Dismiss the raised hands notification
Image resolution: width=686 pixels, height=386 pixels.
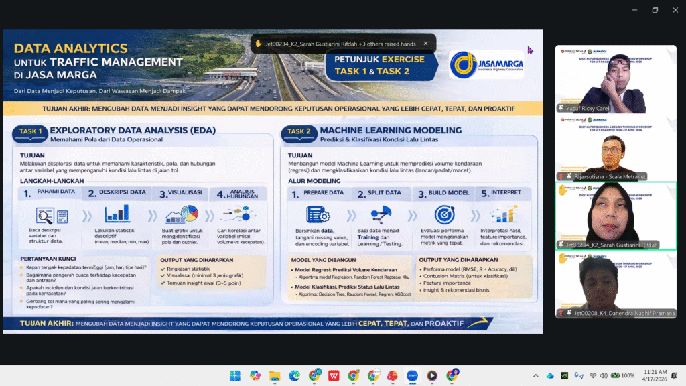click(425, 44)
